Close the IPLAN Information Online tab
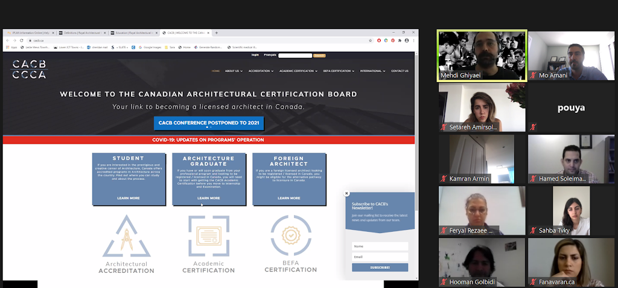Image resolution: width=618 pixels, height=288 pixels. (x=53, y=33)
